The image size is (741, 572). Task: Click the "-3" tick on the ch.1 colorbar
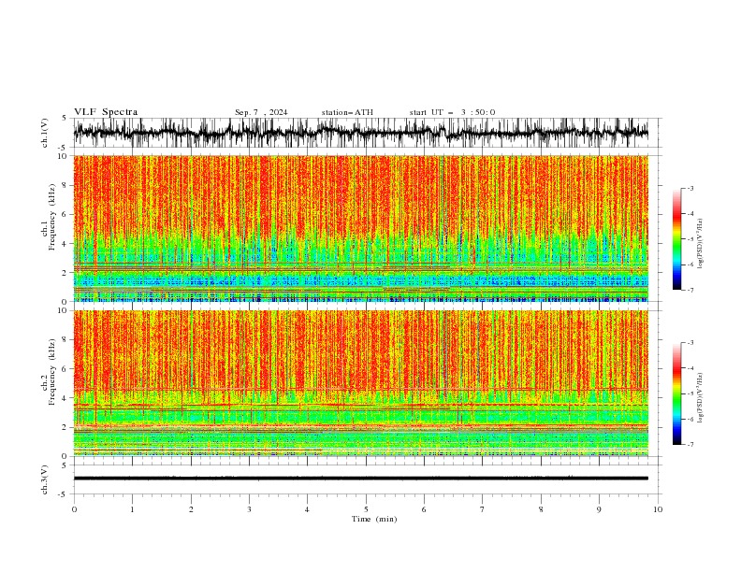(x=690, y=188)
